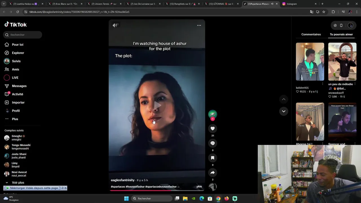
Task: Open Plus menu in sidebar
Action: coord(15,119)
